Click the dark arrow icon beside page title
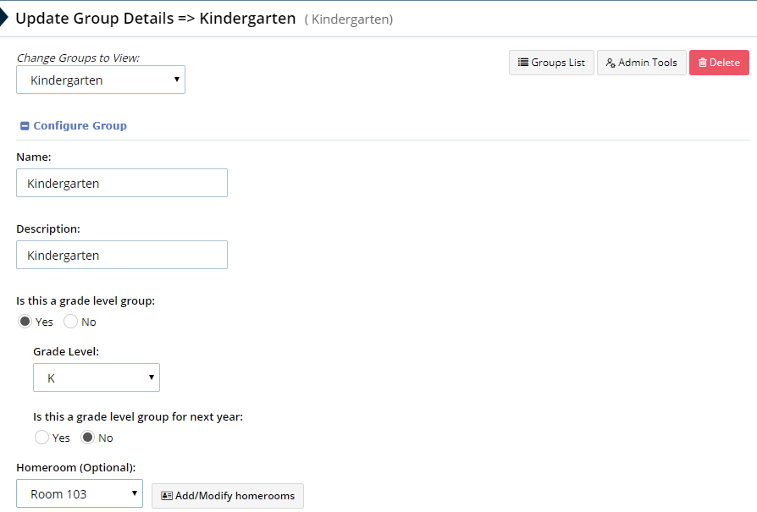The image size is (757, 512). [4, 17]
